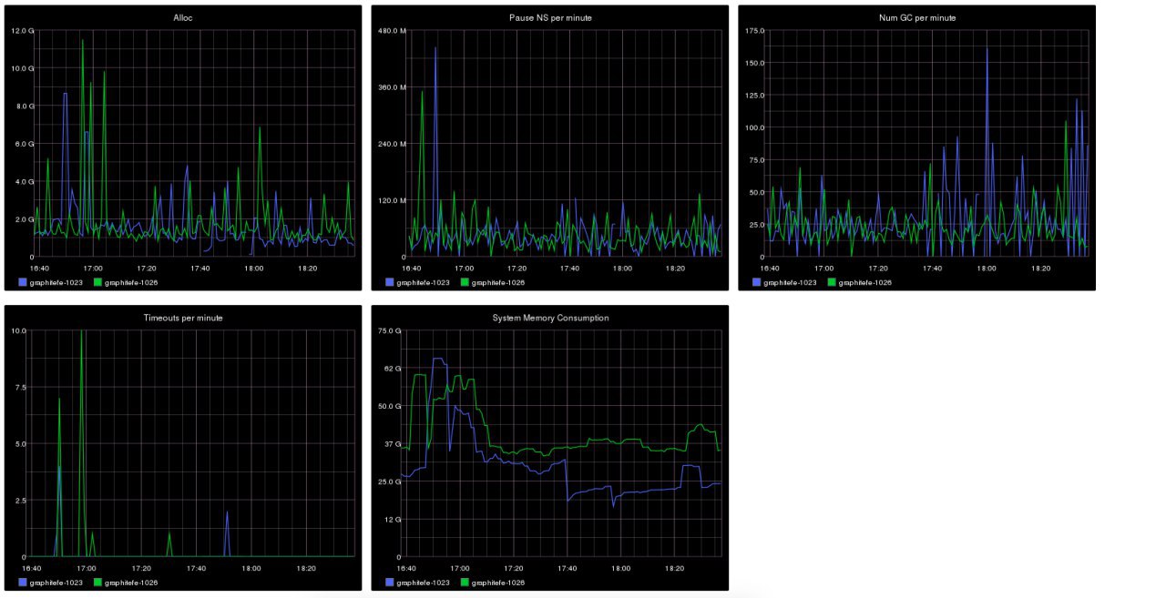The height and width of the screenshot is (598, 1166).
Task: Click the 12.0 G axis label in Alloc
Action: [x=23, y=31]
